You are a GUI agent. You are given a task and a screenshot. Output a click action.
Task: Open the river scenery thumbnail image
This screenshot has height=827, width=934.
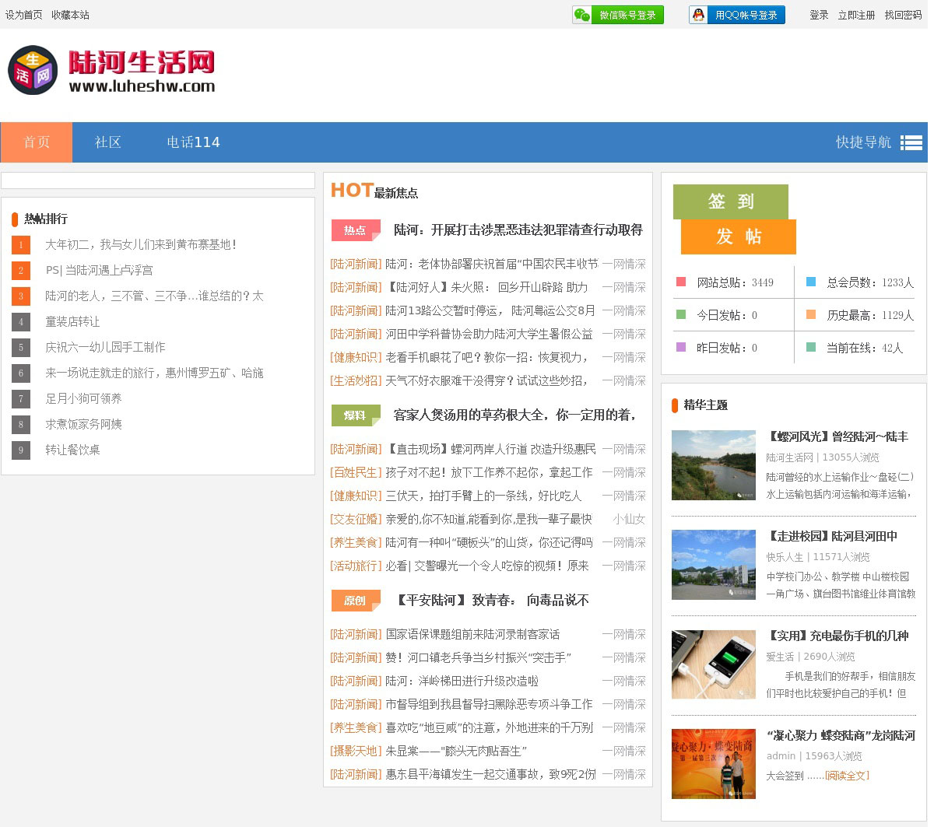[x=713, y=465]
